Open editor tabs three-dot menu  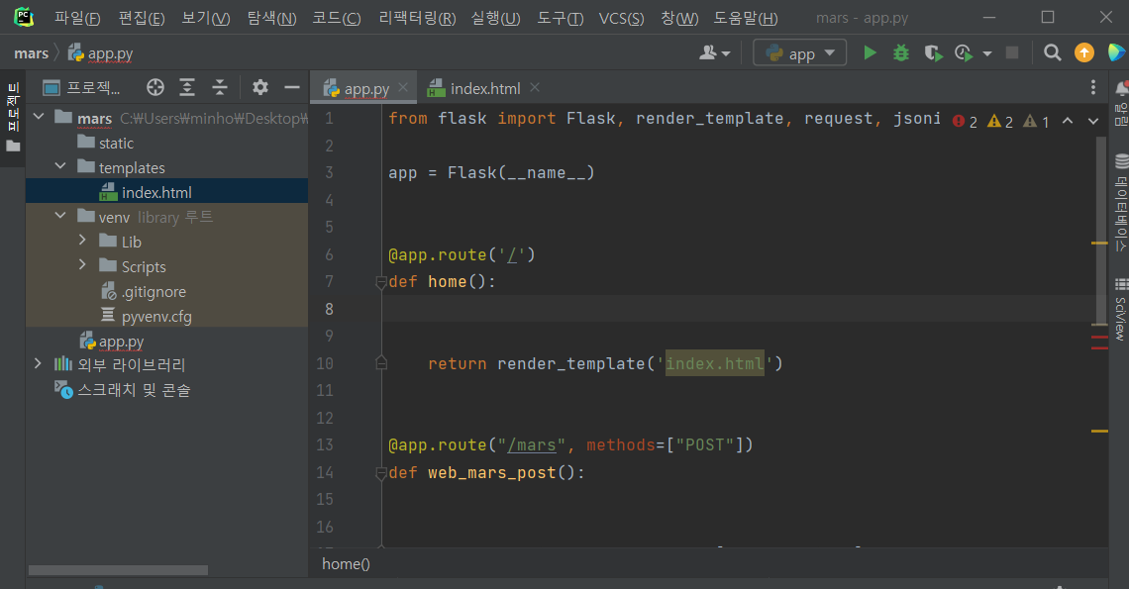[x=1093, y=88]
